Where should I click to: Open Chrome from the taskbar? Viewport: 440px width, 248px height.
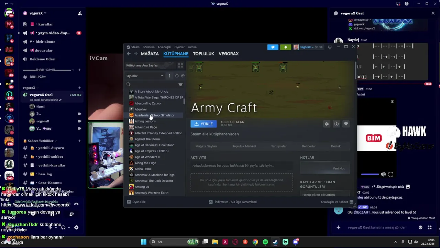255,242
